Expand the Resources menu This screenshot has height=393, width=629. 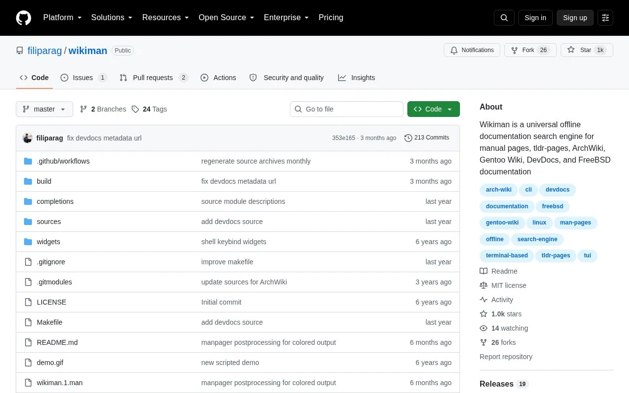[x=165, y=18]
